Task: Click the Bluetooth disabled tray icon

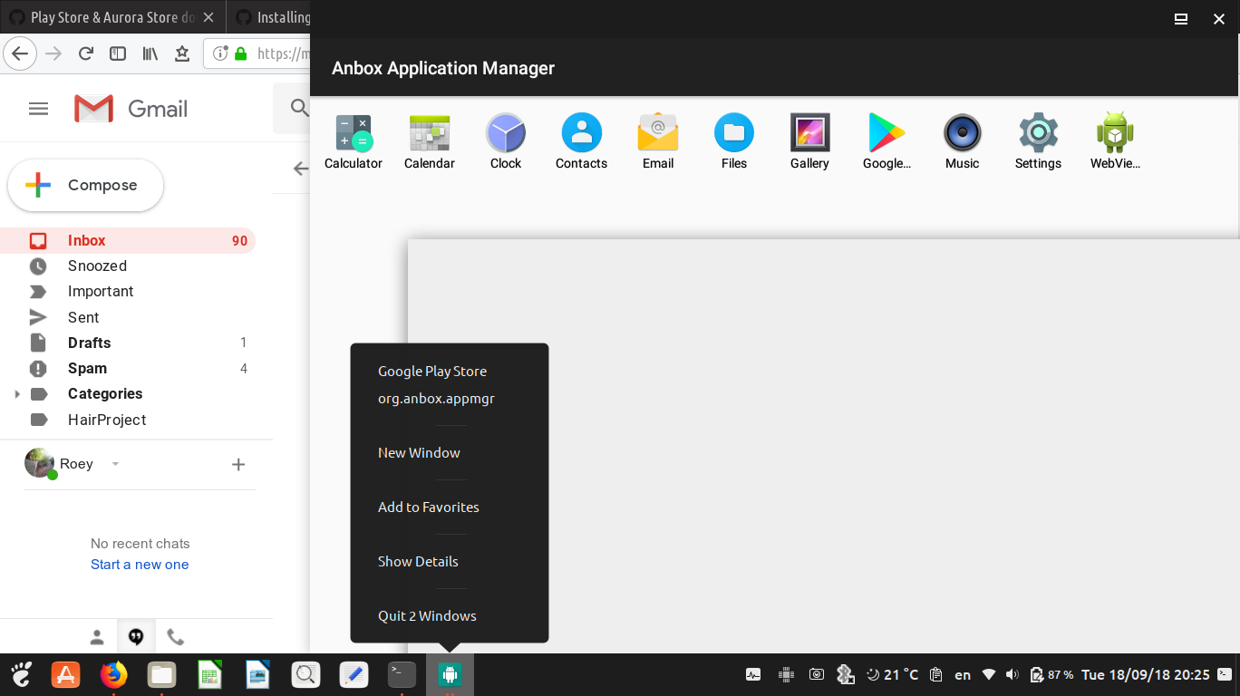Action: [x=846, y=674]
